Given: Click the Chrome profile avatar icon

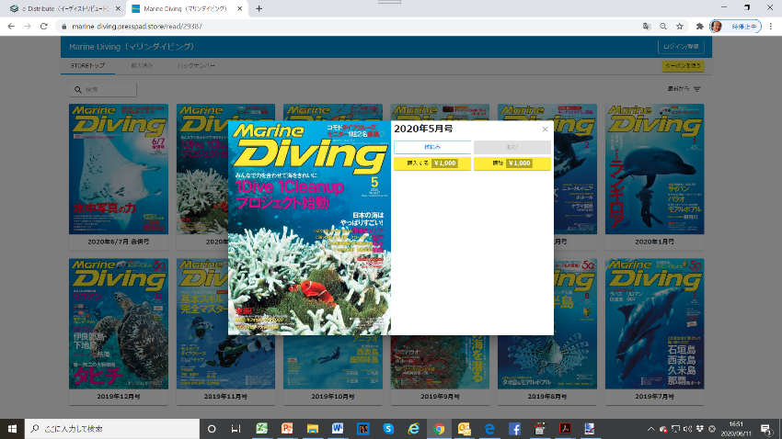Looking at the screenshot, I should [x=716, y=27].
